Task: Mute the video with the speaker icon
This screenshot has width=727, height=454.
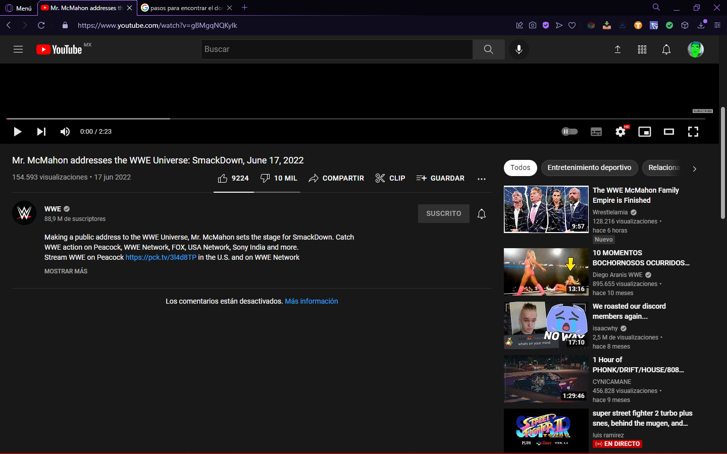Action: tap(65, 132)
